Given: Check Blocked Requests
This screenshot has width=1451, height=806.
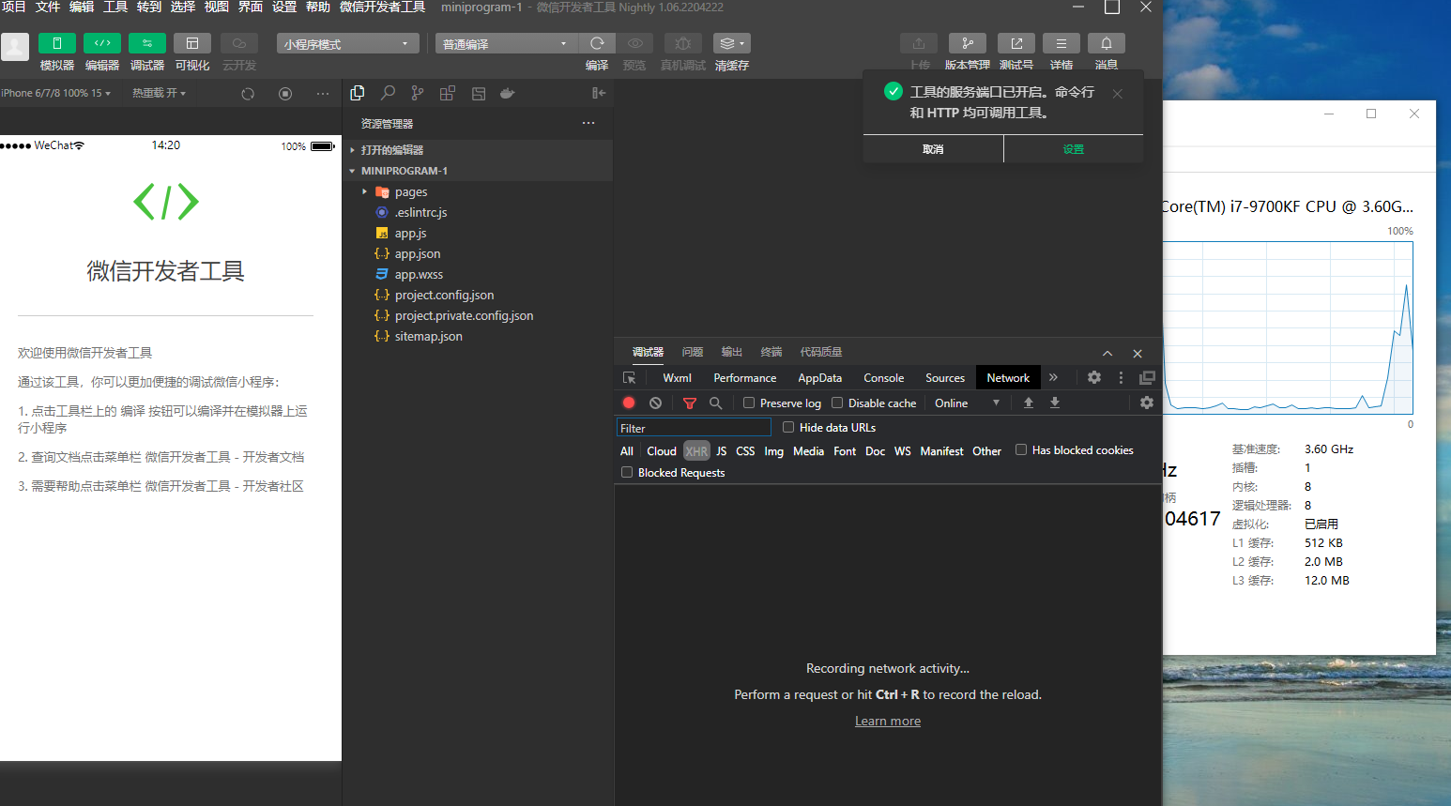Looking at the screenshot, I should point(627,472).
